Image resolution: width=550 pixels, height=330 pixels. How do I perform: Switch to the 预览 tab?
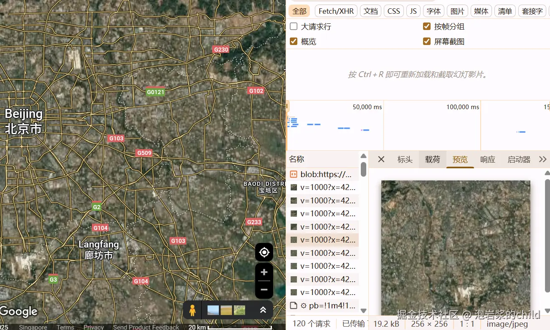click(x=460, y=159)
